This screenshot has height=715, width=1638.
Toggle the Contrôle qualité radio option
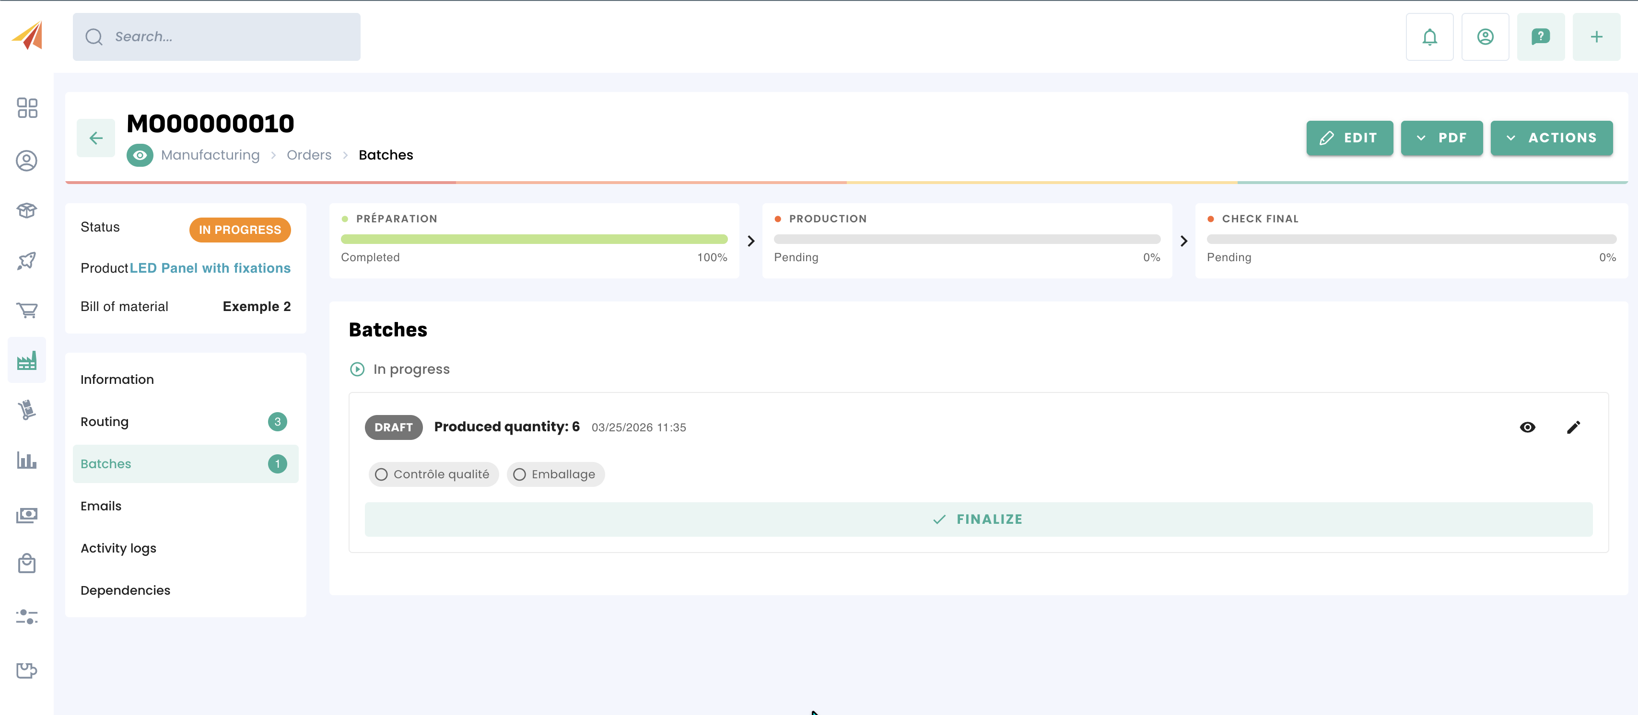[x=382, y=474]
